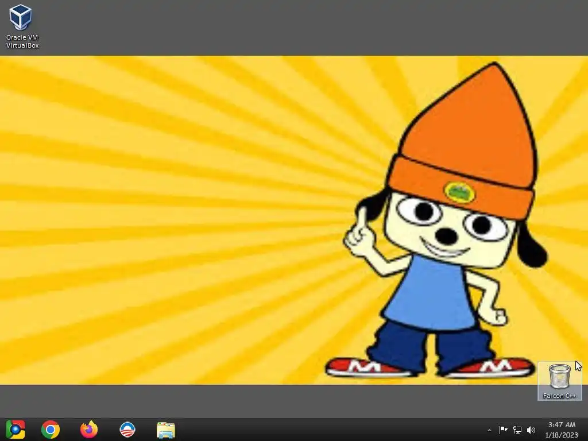Launch Firefox from taskbar

pyautogui.click(x=89, y=430)
